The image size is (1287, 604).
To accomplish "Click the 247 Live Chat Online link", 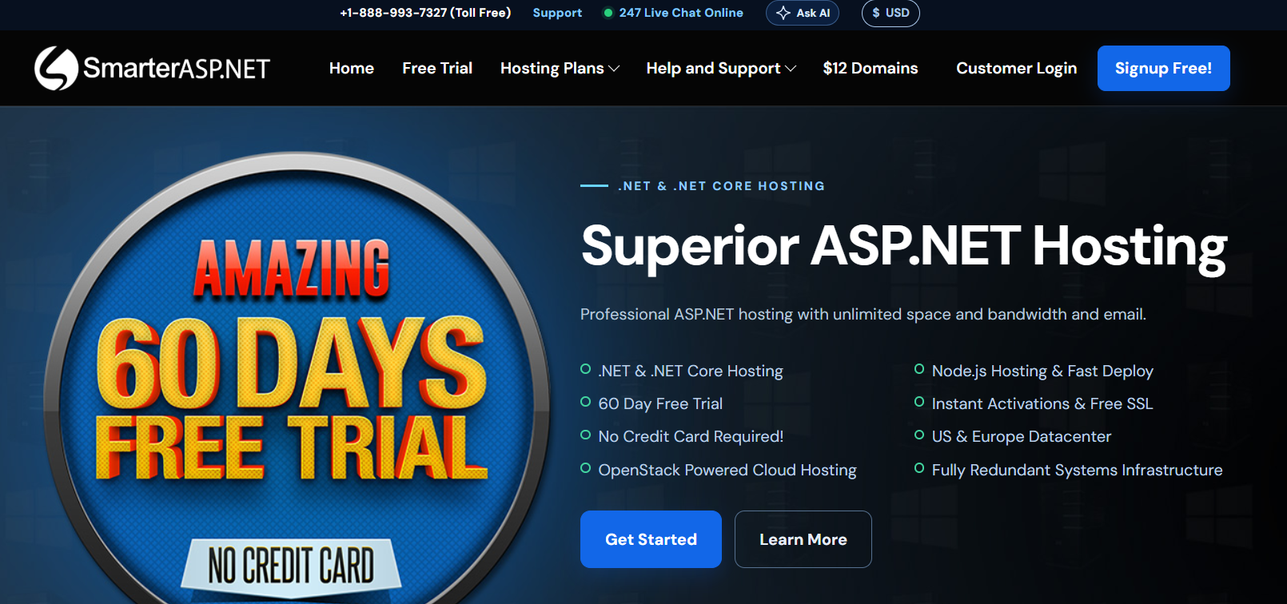I will [x=681, y=13].
